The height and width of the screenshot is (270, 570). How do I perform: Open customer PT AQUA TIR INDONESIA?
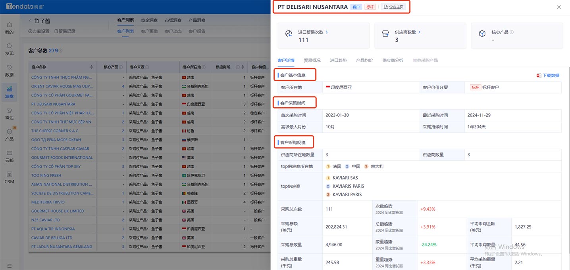pos(53,229)
